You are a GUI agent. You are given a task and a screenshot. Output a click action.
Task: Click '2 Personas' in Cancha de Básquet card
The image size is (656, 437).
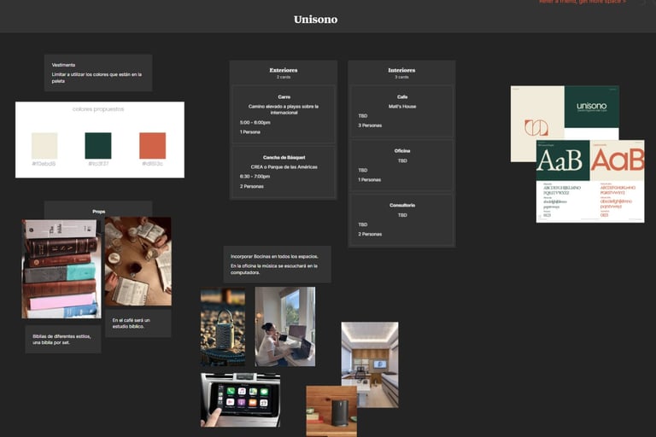[252, 186]
